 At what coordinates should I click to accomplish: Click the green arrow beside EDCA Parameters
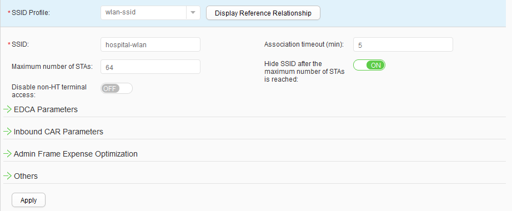point(8,109)
